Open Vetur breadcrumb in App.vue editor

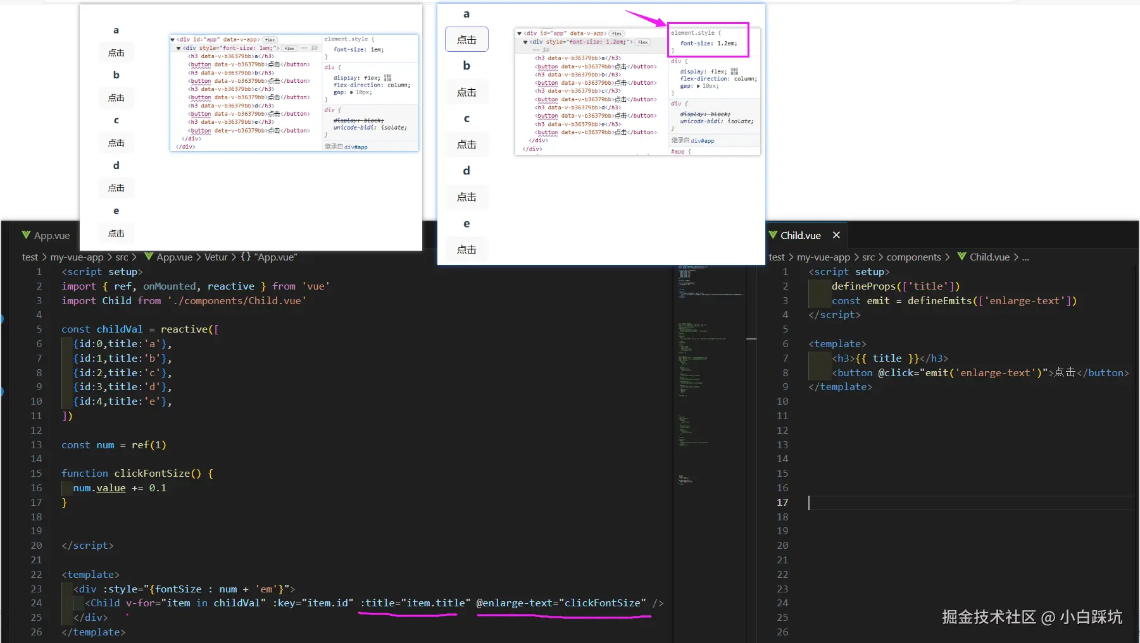pos(216,257)
